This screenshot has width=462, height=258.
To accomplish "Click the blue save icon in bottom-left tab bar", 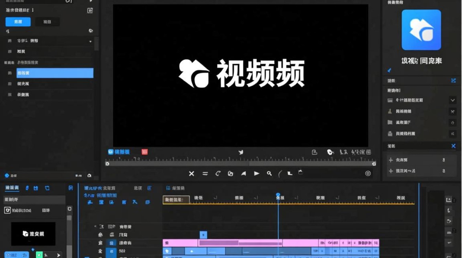I will [36, 188].
